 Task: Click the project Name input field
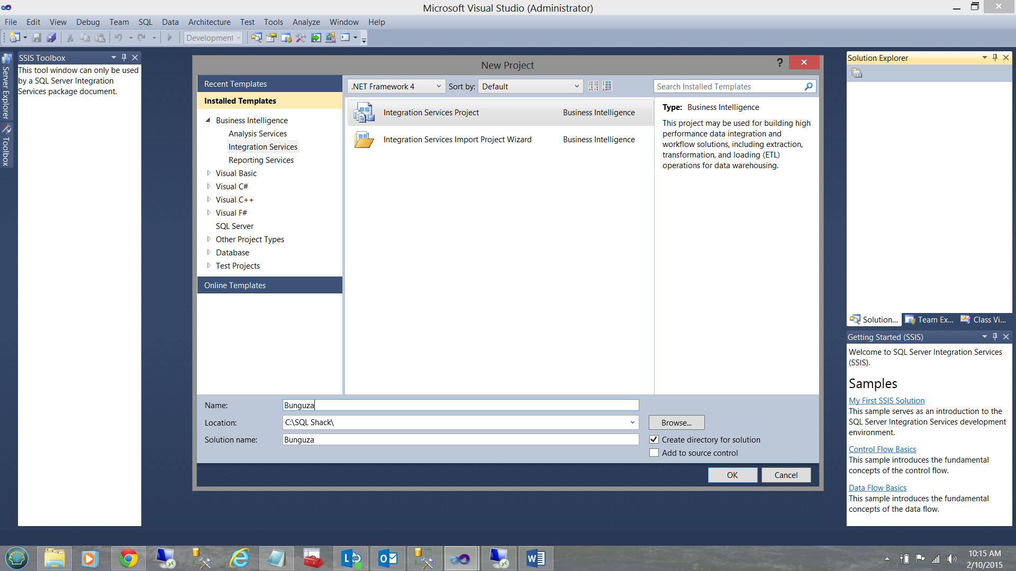point(460,405)
